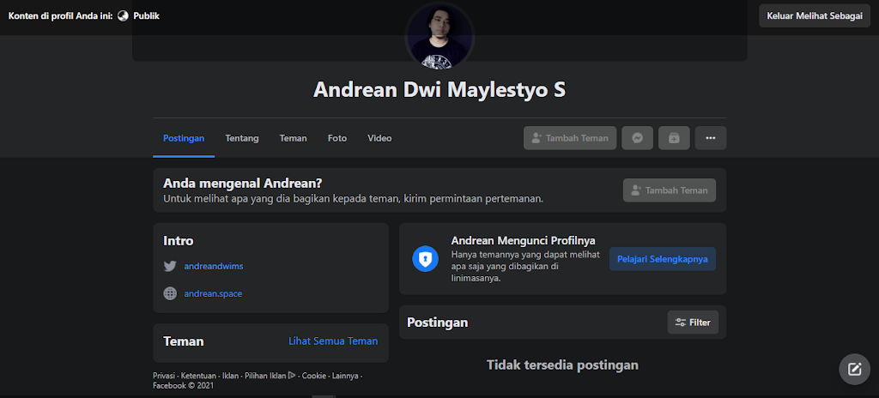
Task: Click the 'Andrean Mengunci Profilnya' heading
Action: tap(523, 240)
